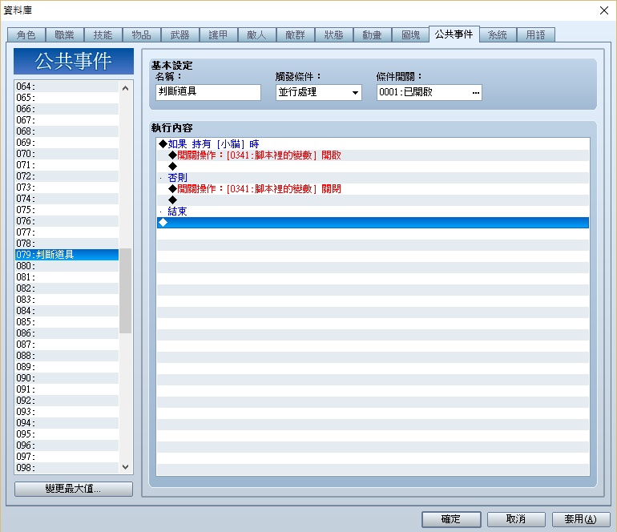Open the 動畫 tab

pyautogui.click(x=373, y=34)
